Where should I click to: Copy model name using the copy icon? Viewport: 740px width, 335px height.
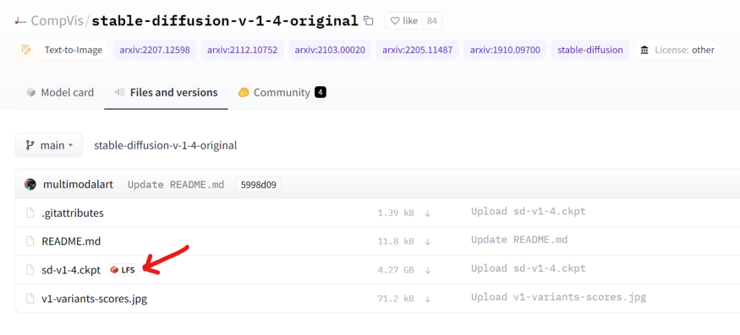pos(369,21)
